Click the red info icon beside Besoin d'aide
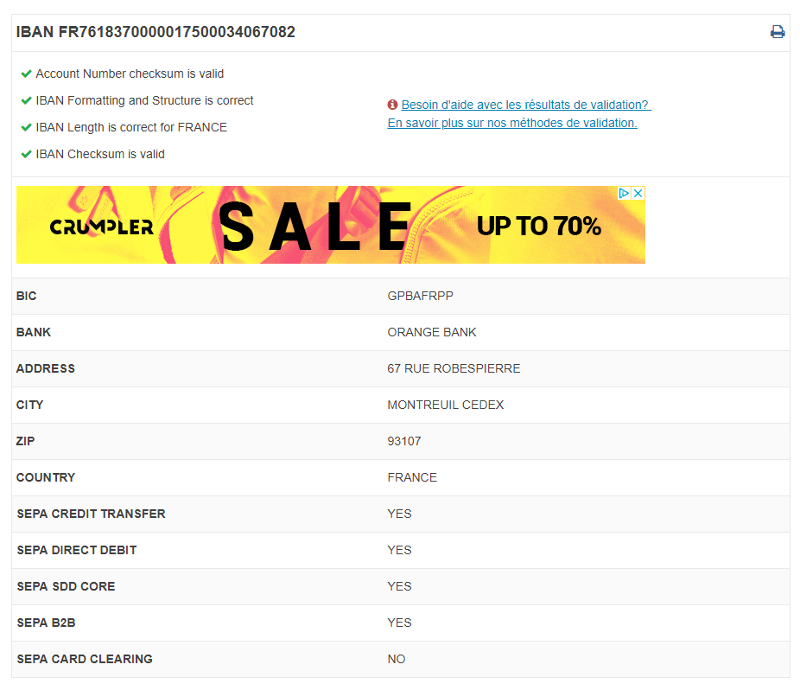The height and width of the screenshot is (690, 800). 392,105
